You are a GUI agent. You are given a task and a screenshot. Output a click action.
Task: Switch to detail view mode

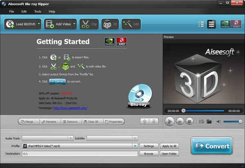tap(211, 24)
